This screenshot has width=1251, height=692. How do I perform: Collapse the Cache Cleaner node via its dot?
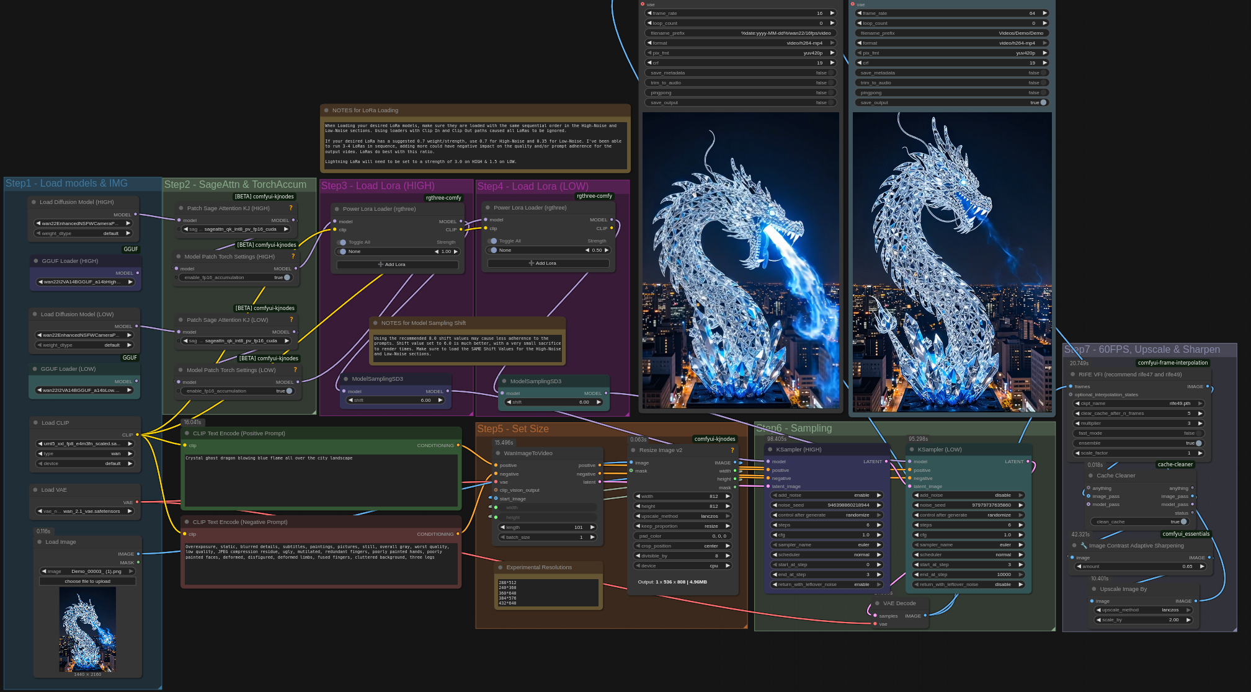point(1090,476)
